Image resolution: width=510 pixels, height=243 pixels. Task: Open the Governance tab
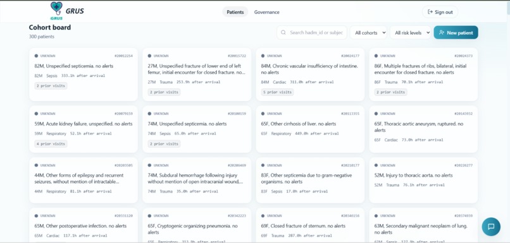[x=267, y=12]
